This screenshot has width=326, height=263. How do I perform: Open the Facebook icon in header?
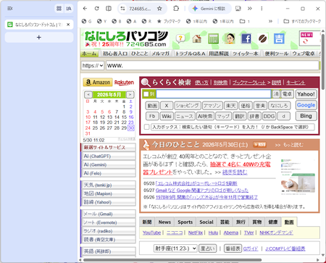click(246, 38)
